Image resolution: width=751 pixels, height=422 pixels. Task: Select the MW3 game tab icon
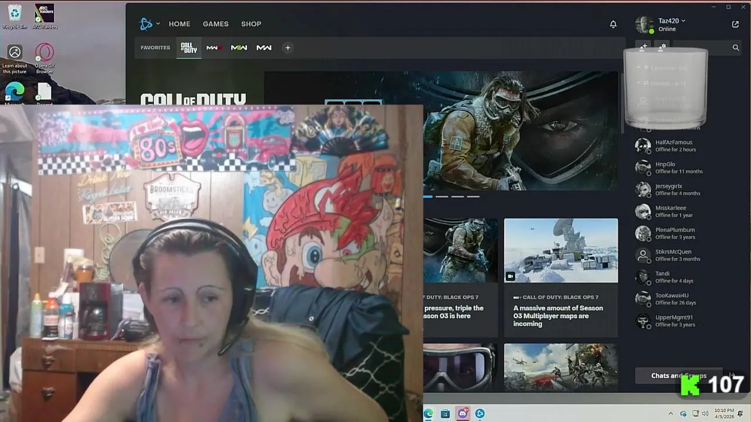pyautogui.click(x=214, y=47)
